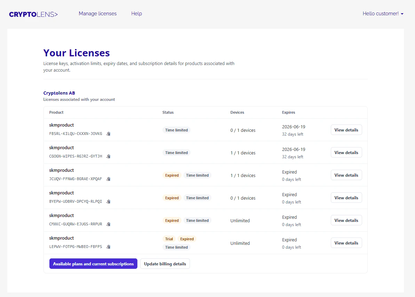415x297 pixels.
Task: View details for key LEPWV-FOTPG-MWBEO-FBFPS
Action: point(346,243)
